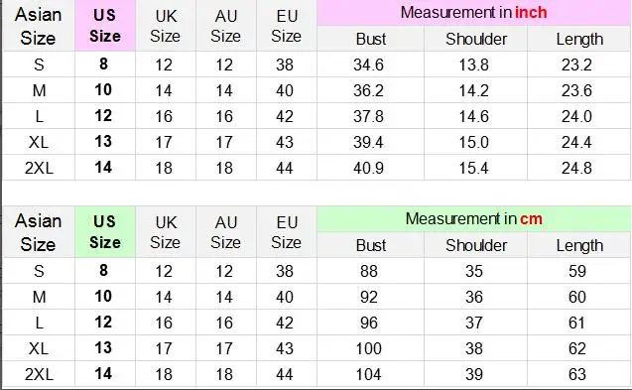Screen dimensions: 632x390
Task: Select the bold US size 13 in inch table
Action: (103, 142)
